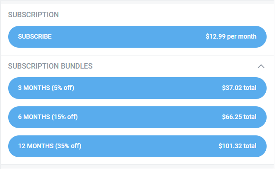Viewport: 278px width, 169px height.
Task: Click the SUBSCRIPTION section heading
Action: coord(33,15)
